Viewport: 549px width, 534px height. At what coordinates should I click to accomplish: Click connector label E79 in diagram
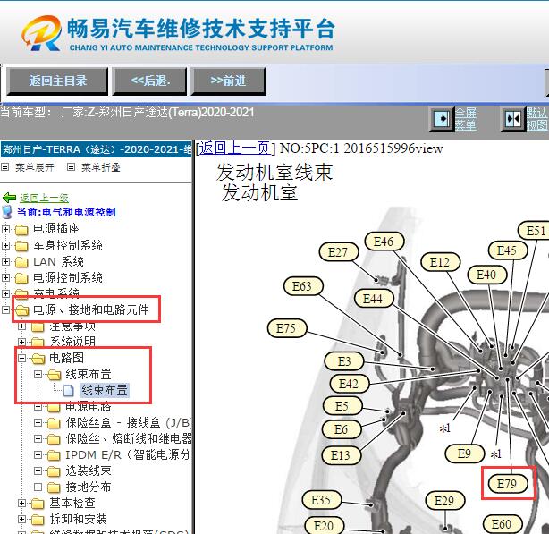(x=507, y=484)
